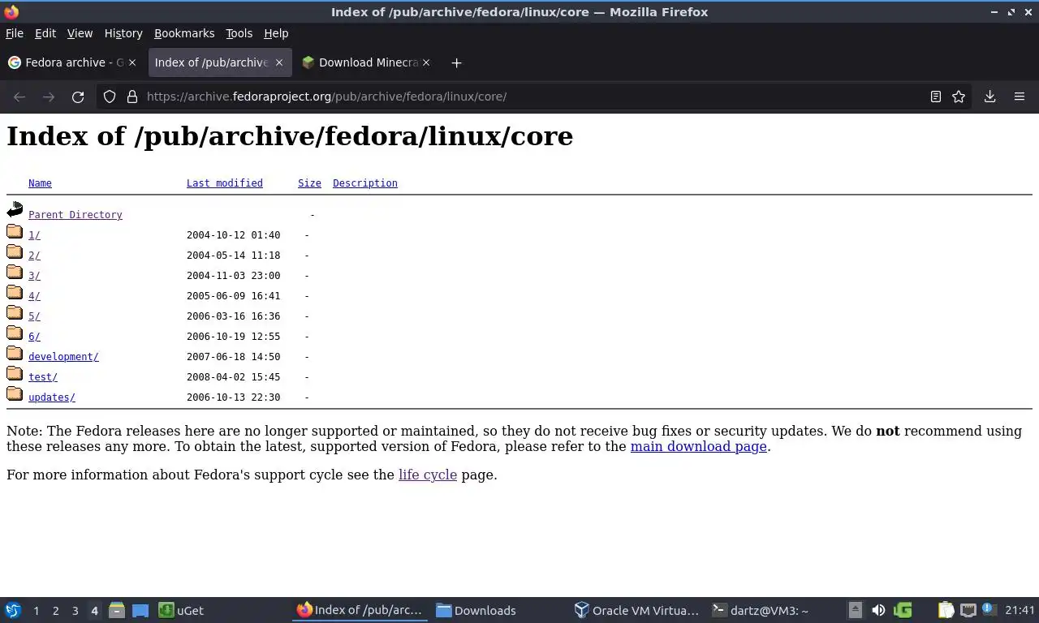Open the View menu
This screenshot has width=1039, height=623.
(x=80, y=33)
